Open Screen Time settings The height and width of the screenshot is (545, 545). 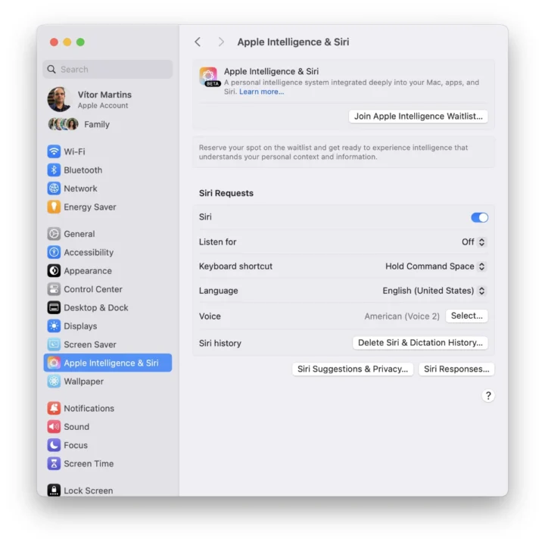coord(107,463)
